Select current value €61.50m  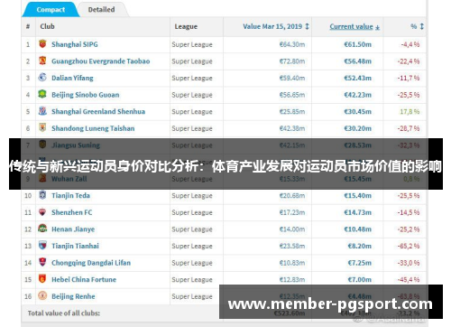pyautogui.click(x=358, y=44)
